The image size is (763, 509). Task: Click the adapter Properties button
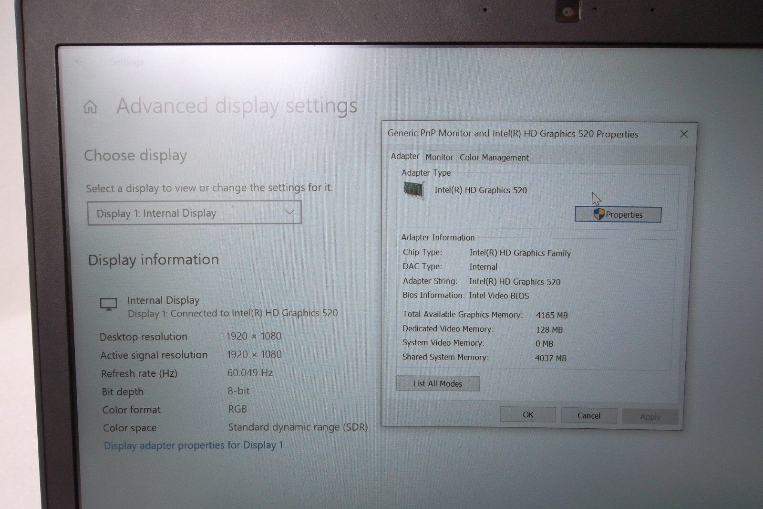click(x=618, y=214)
